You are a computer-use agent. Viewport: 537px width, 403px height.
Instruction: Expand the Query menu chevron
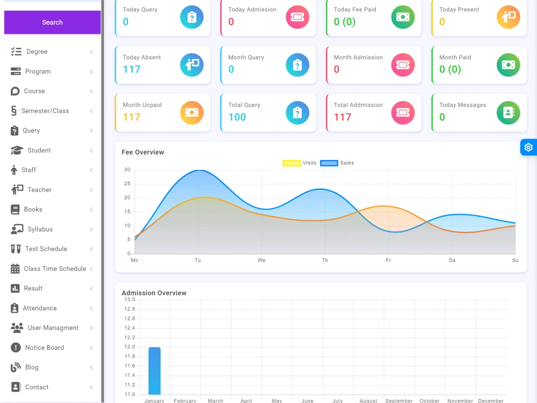tap(91, 131)
